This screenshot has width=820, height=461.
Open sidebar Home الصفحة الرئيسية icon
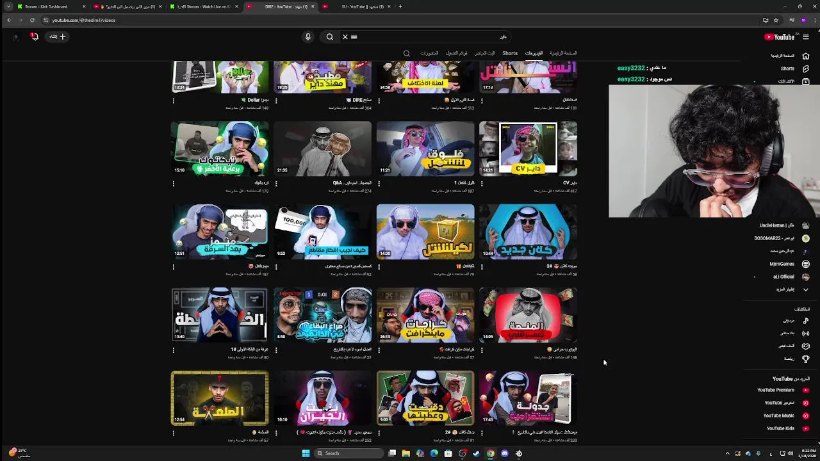pos(805,56)
